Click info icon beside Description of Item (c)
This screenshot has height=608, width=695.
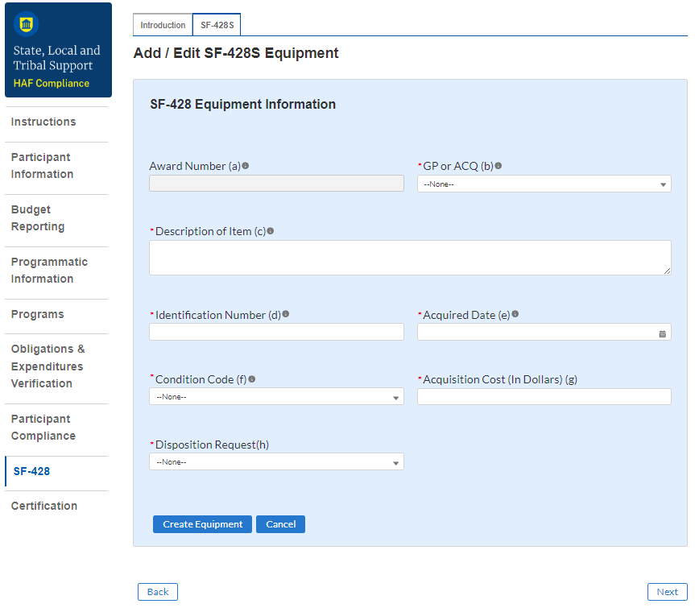[271, 231]
